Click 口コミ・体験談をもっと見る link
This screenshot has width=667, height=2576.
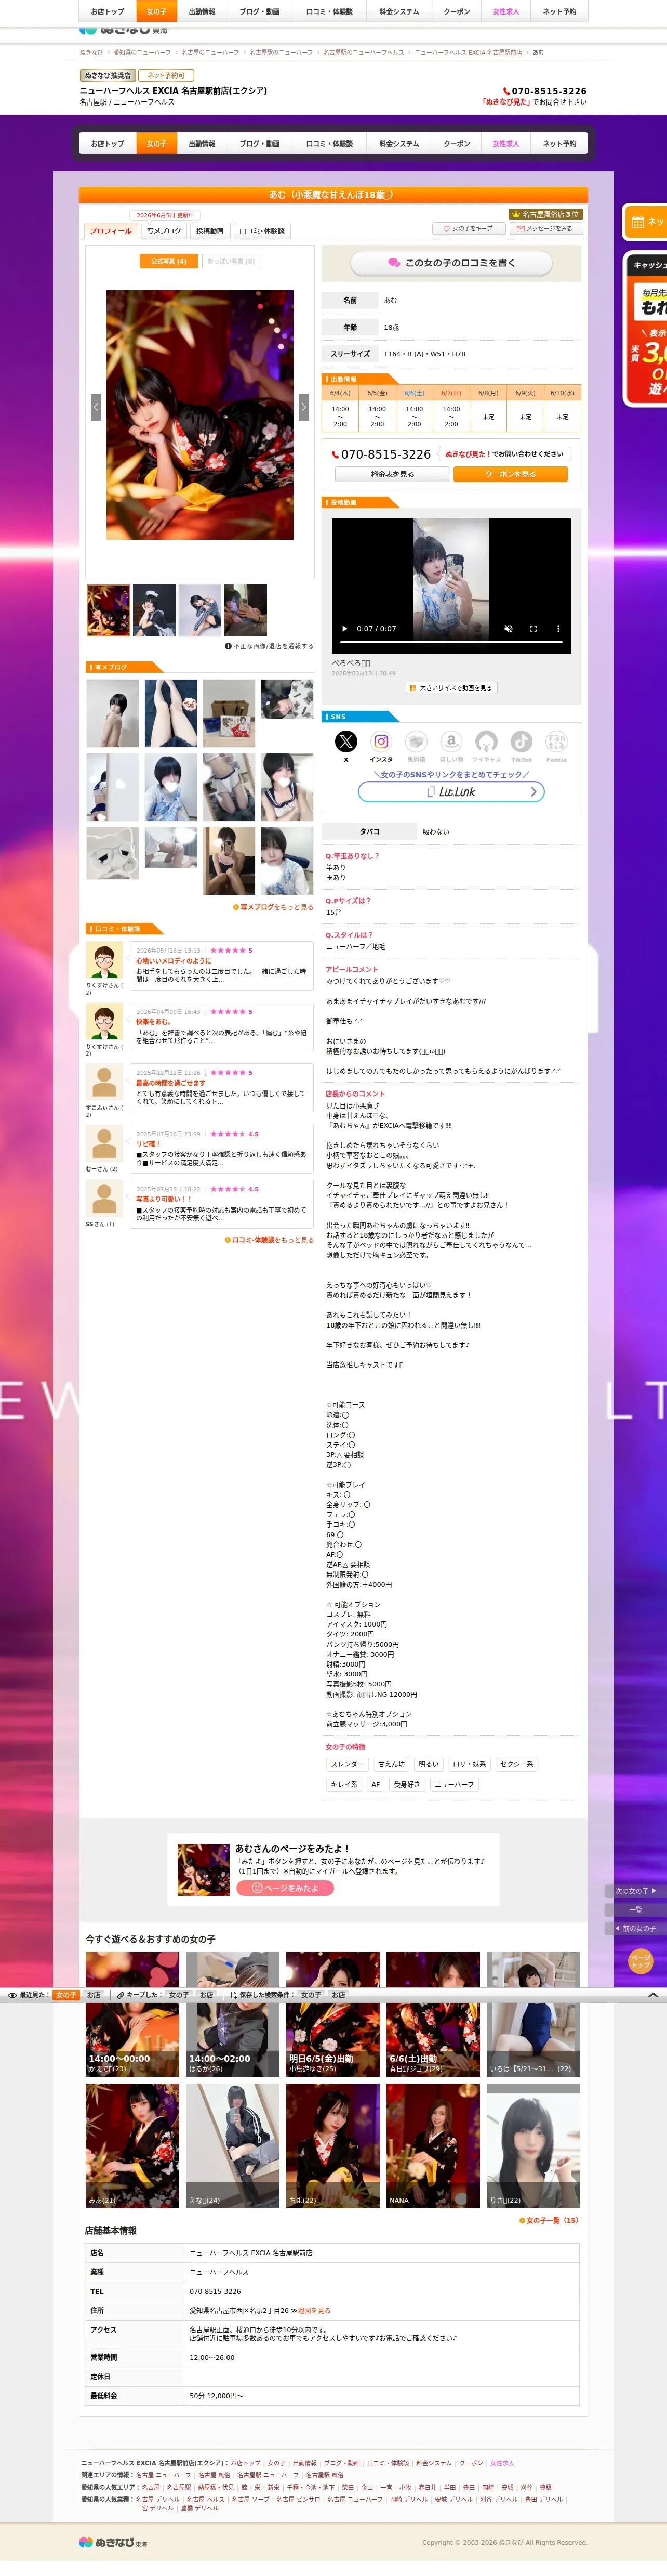tap(270, 1239)
